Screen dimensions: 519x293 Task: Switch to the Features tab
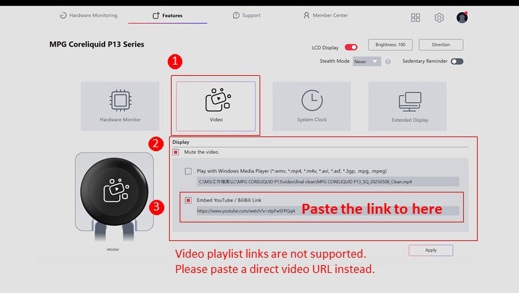tap(168, 15)
